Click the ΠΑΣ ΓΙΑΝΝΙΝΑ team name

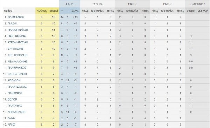(16, 36)
